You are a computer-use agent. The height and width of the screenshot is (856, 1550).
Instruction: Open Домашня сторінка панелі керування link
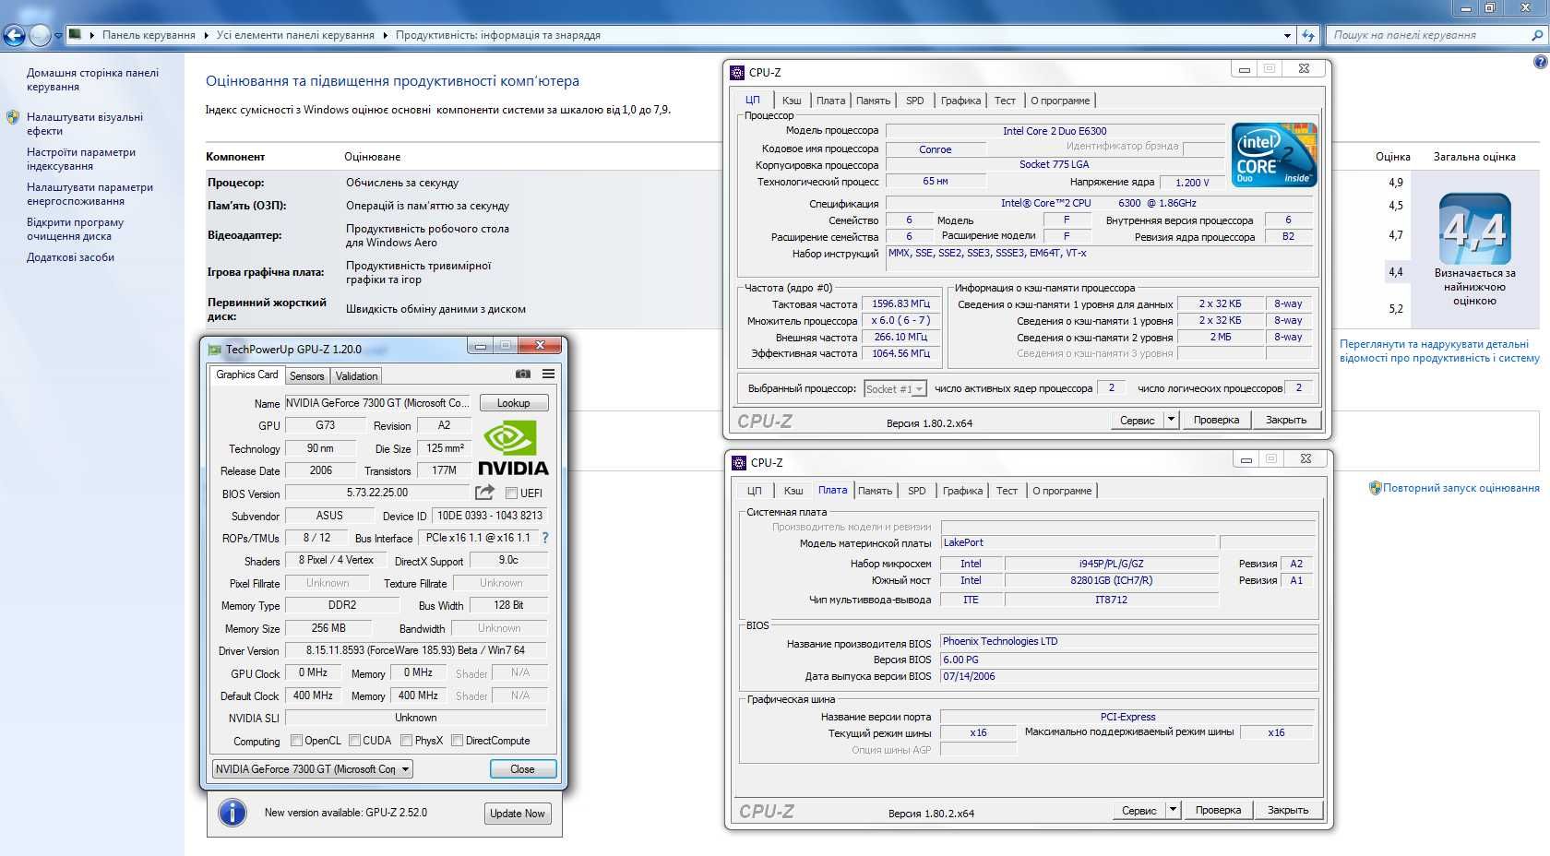coord(92,79)
